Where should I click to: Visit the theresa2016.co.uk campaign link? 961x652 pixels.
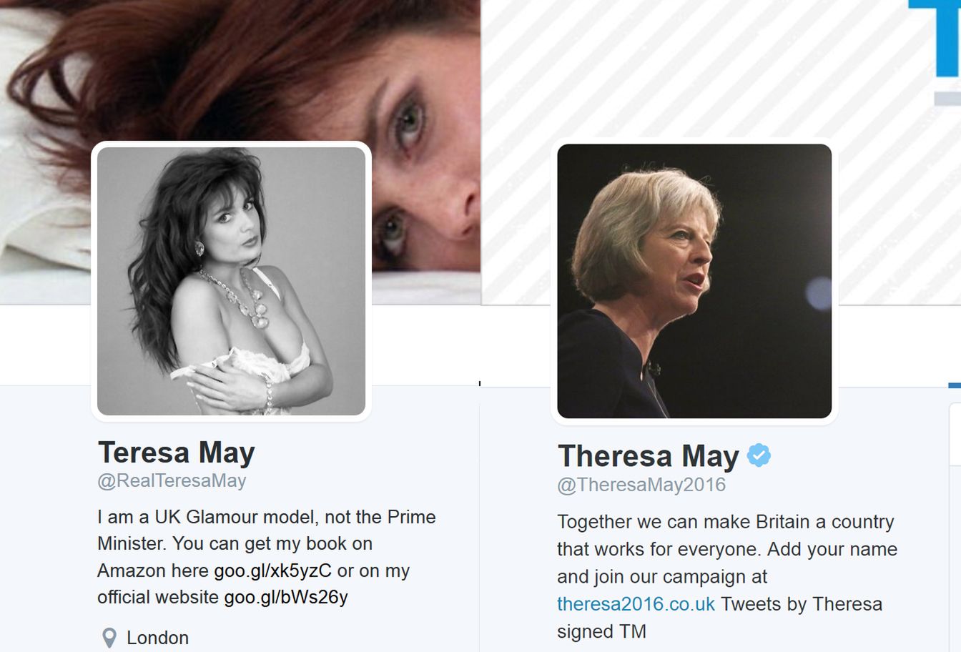[x=636, y=604]
